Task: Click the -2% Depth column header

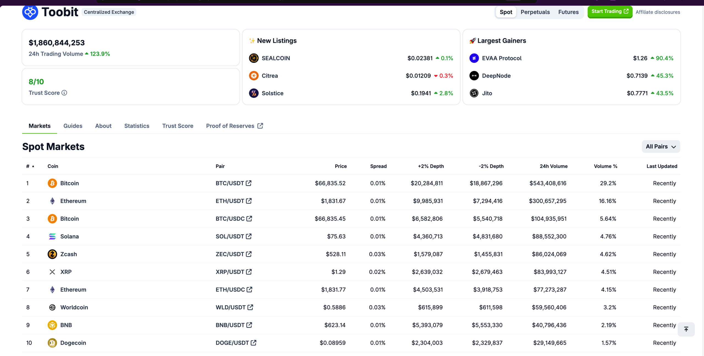Action: coord(491,166)
